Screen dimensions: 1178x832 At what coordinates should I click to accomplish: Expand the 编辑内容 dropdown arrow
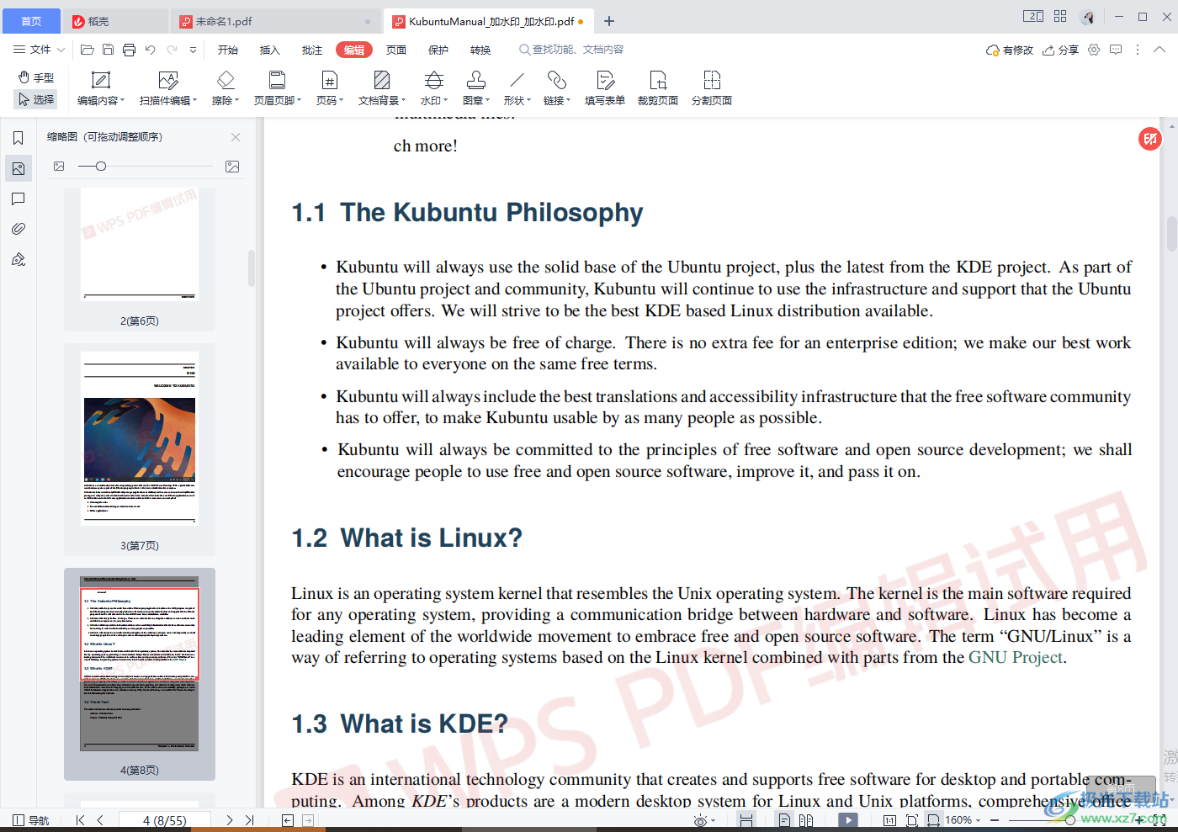coord(122,101)
